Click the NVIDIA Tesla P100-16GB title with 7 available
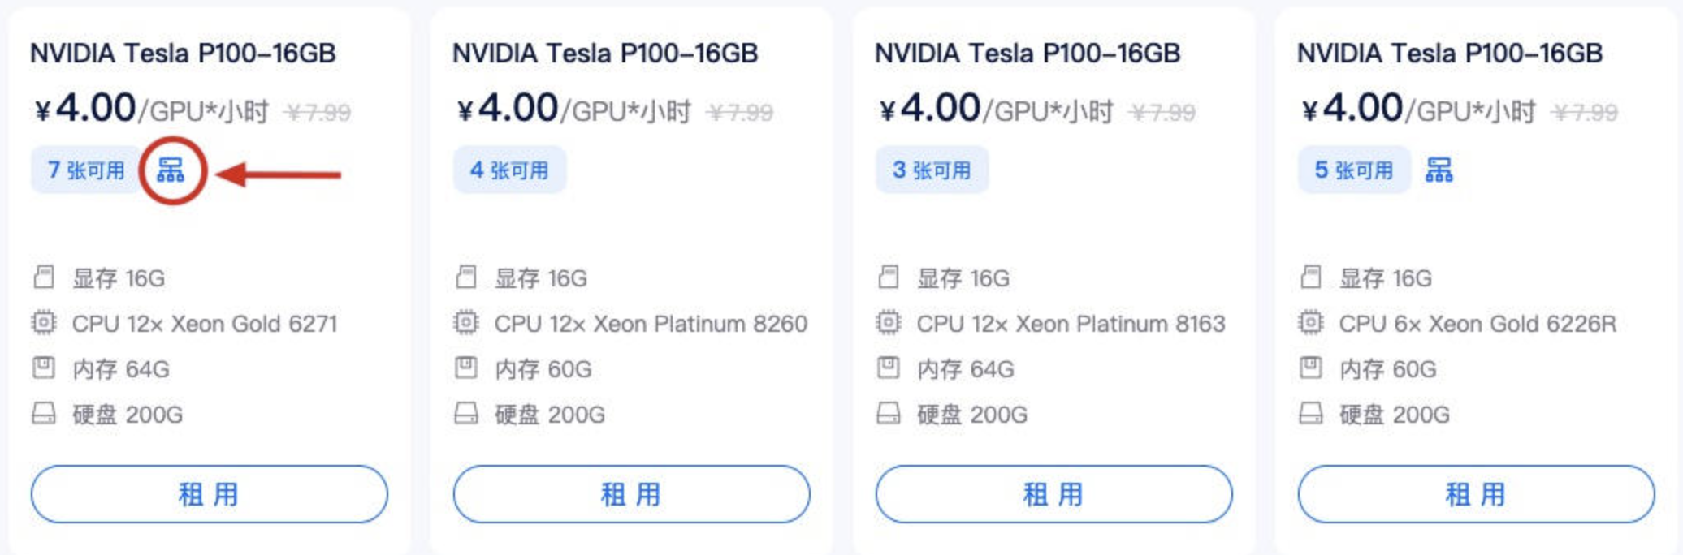Image resolution: width=1683 pixels, height=555 pixels. coord(183,54)
